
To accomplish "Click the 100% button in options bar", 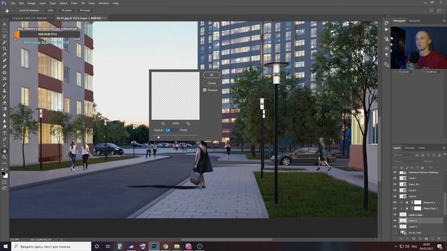I will coord(50,10).
